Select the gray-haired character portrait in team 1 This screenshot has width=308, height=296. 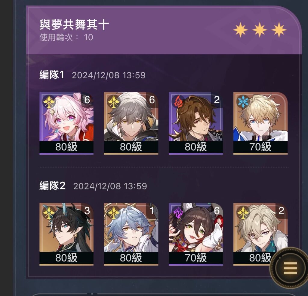pos(131,123)
